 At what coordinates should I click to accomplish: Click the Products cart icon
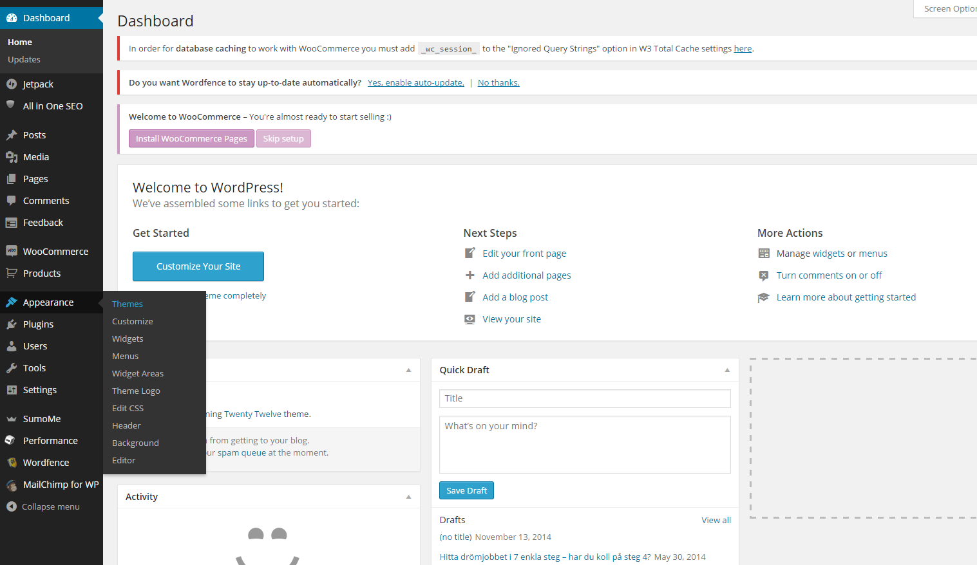(x=12, y=273)
